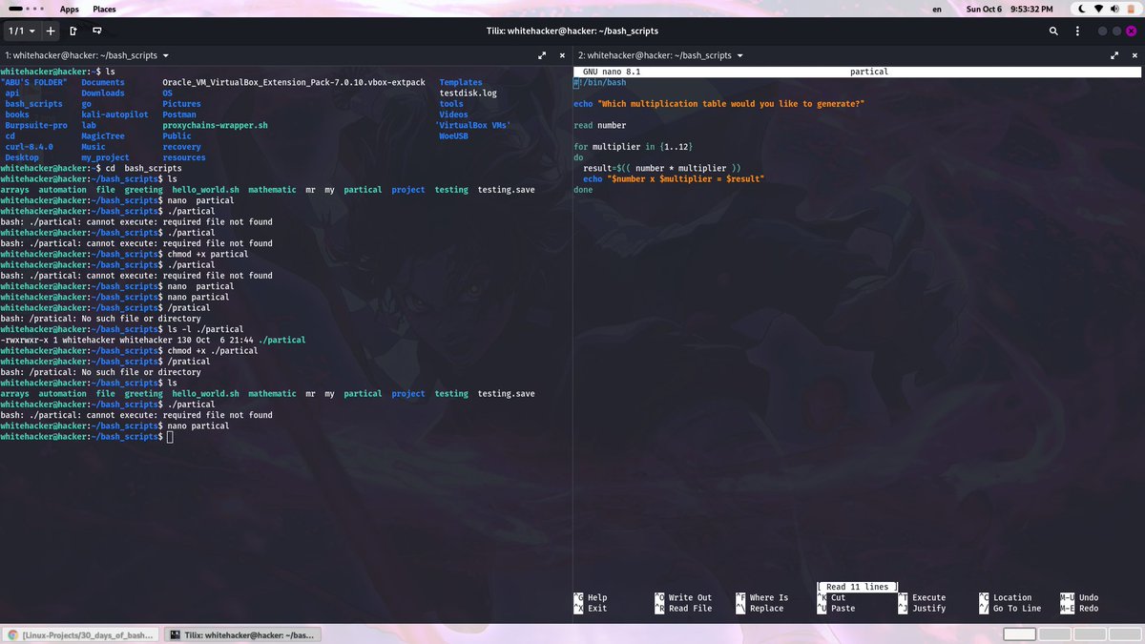The image size is (1145, 644).
Task: Switch to the Chrome Linux-Projects taskbar window
Action: [x=80, y=634]
